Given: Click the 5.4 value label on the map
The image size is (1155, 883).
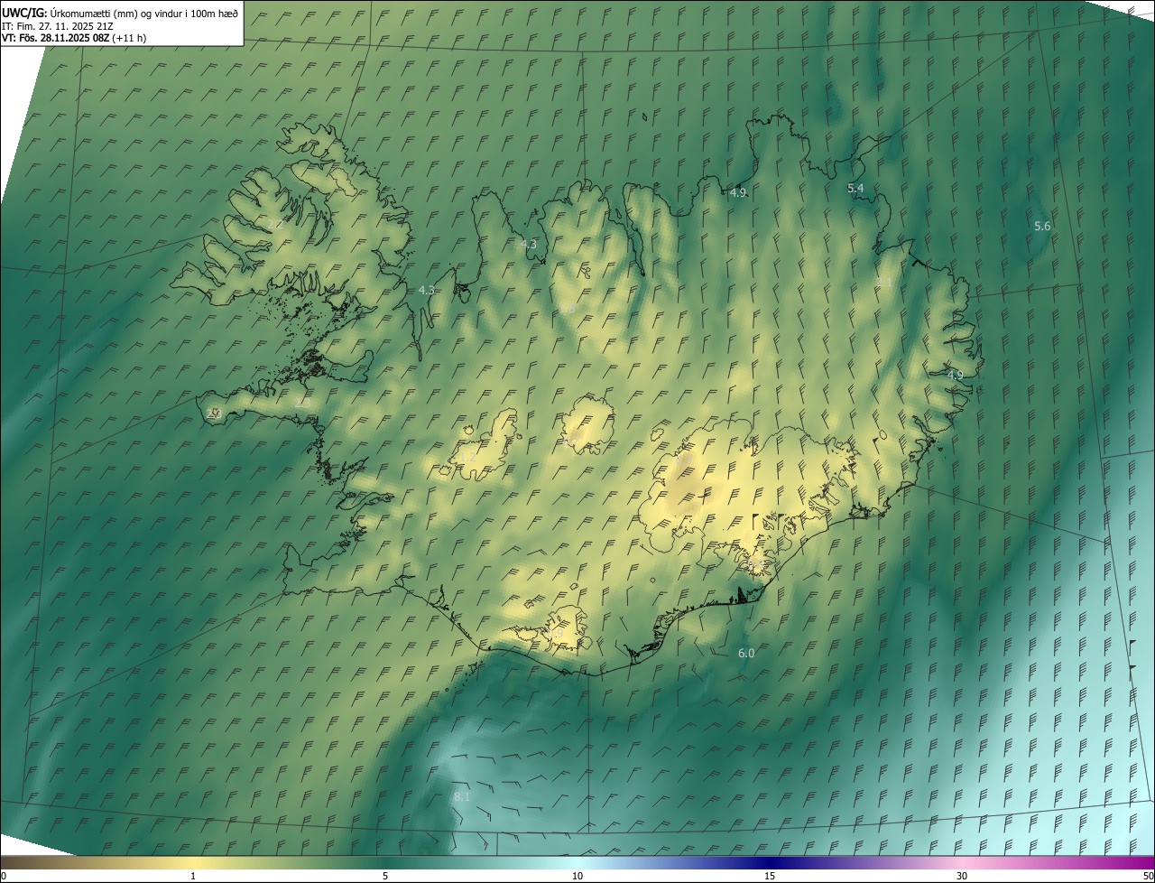Looking at the screenshot, I should pos(855,188).
